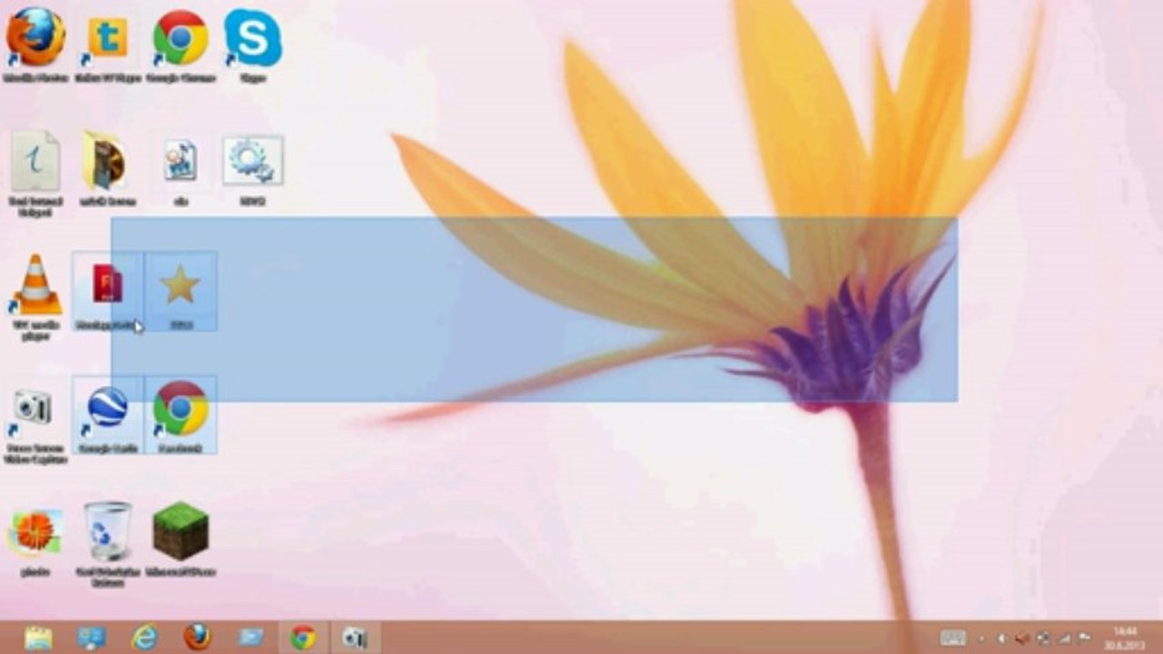Open the text document with cursive 't'
The width and height of the screenshot is (1163, 654).
tap(35, 162)
